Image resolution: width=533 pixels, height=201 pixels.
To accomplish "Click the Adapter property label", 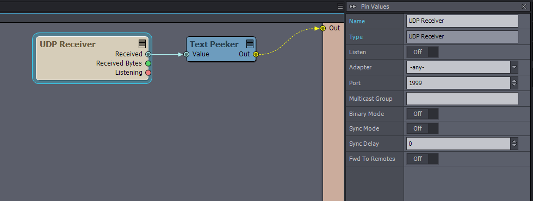I will tap(360, 67).
